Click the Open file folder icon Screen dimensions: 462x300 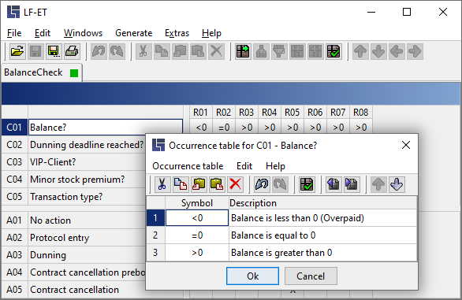click(17, 51)
